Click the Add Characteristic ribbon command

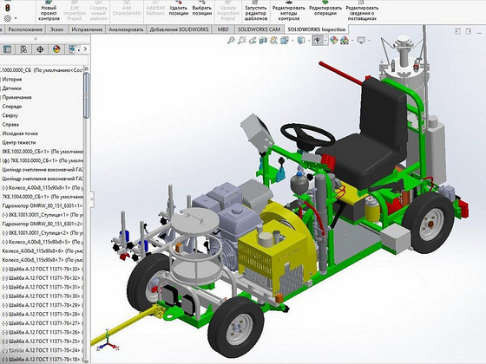[x=127, y=8]
